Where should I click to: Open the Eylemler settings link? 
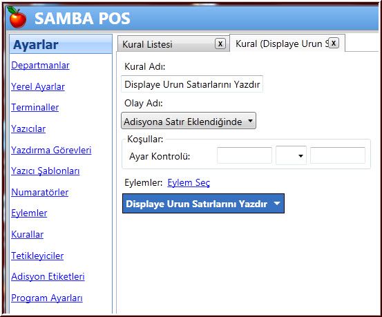pyautogui.click(x=29, y=213)
